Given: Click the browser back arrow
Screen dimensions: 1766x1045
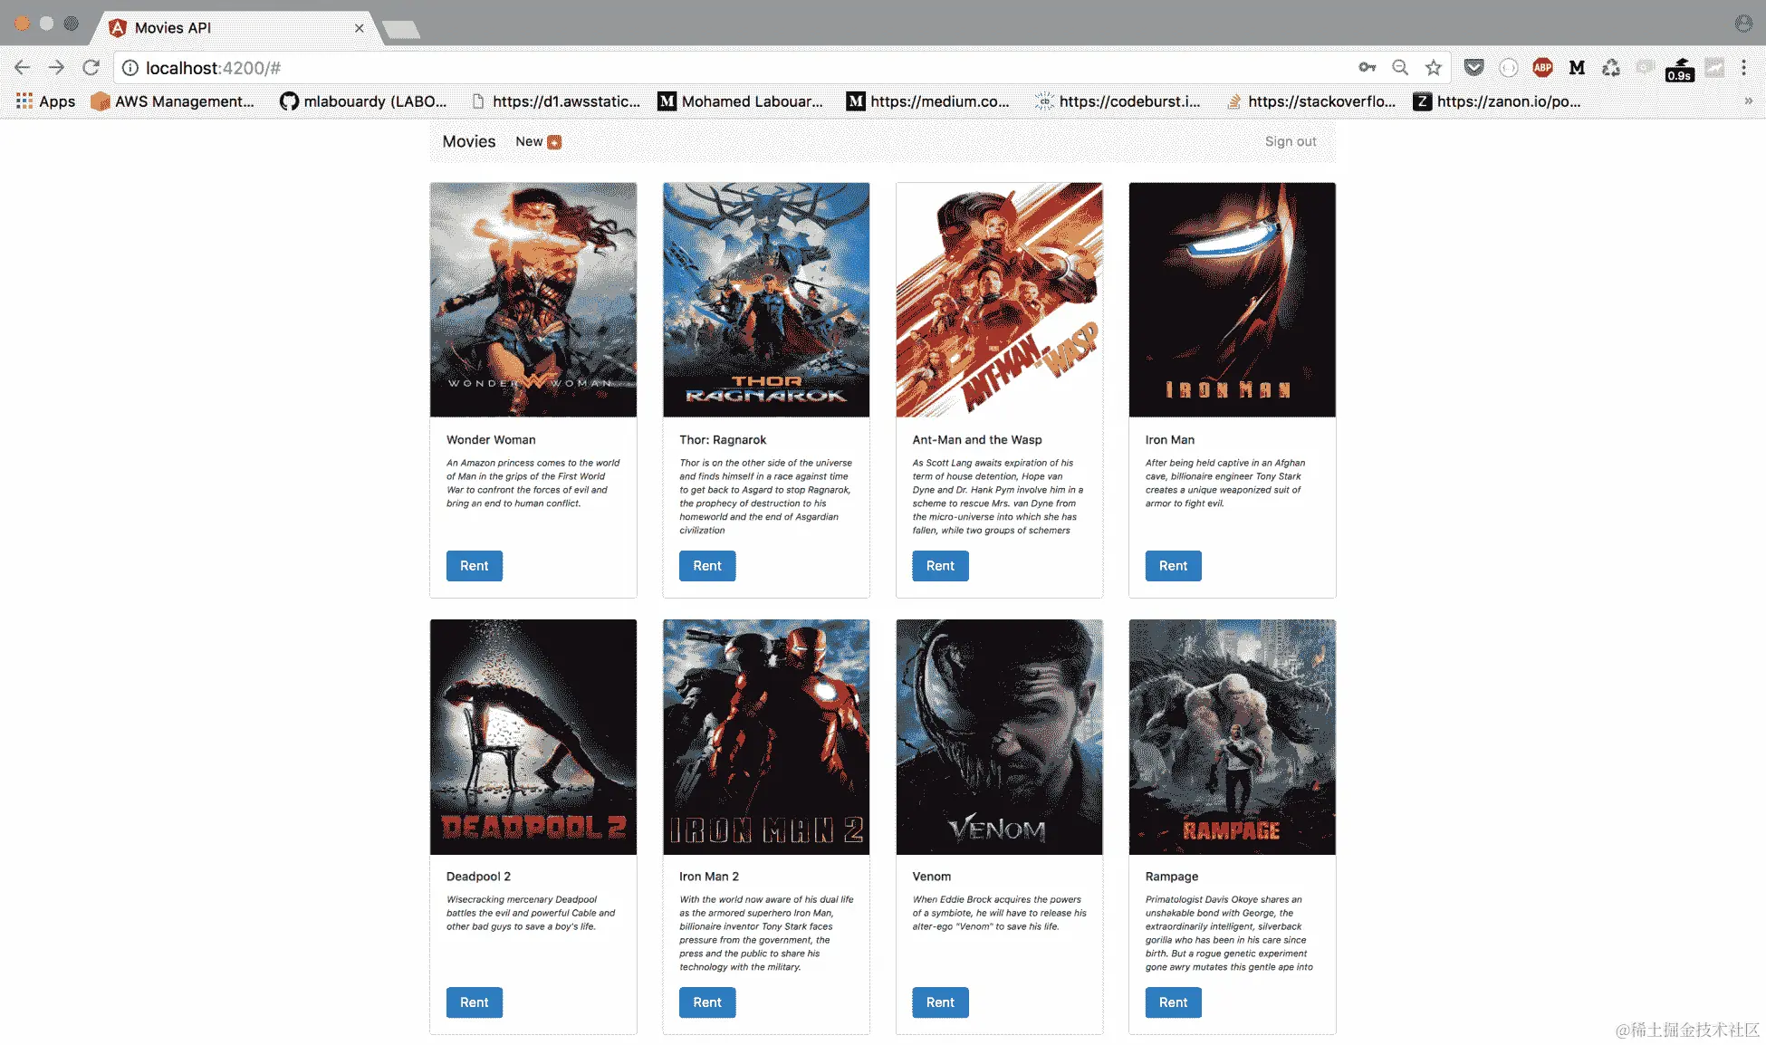Looking at the screenshot, I should (x=23, y=68).
